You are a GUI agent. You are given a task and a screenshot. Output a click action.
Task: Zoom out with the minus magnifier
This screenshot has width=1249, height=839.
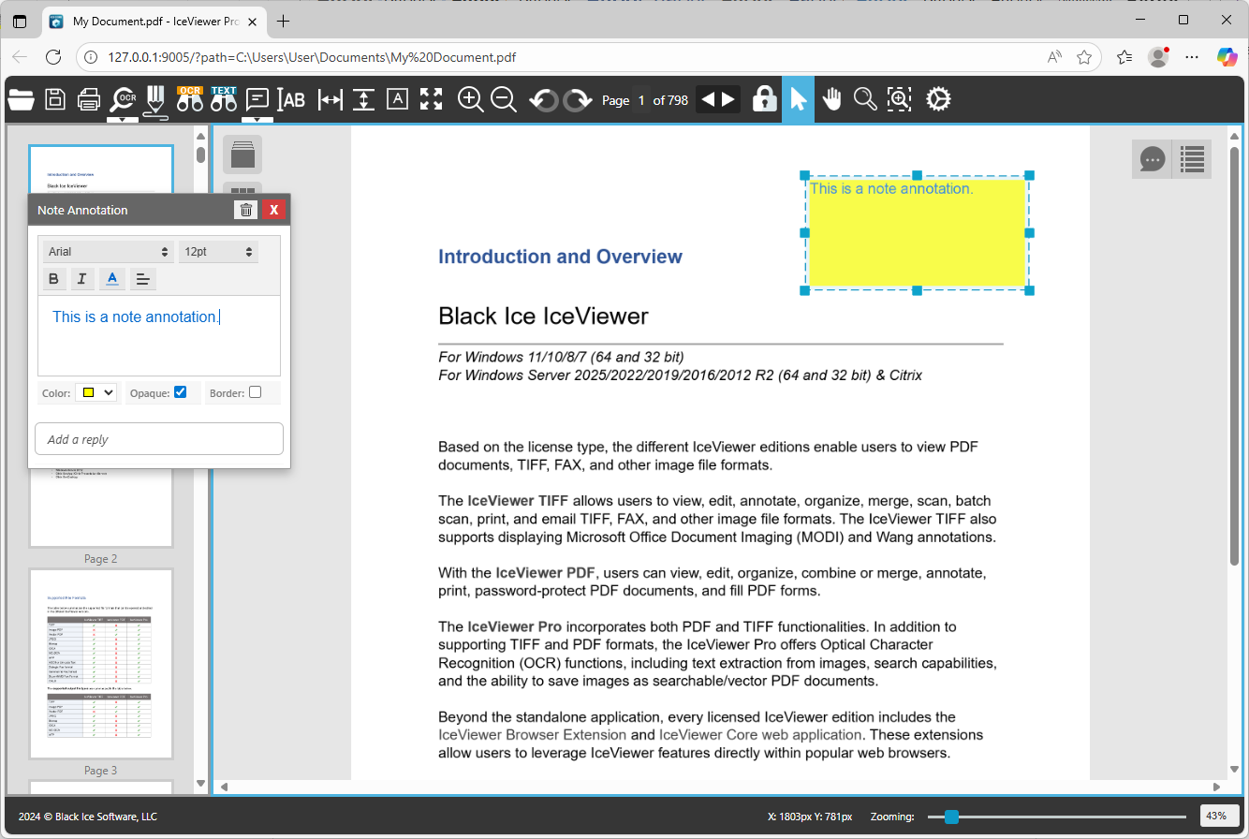[504, 99]
